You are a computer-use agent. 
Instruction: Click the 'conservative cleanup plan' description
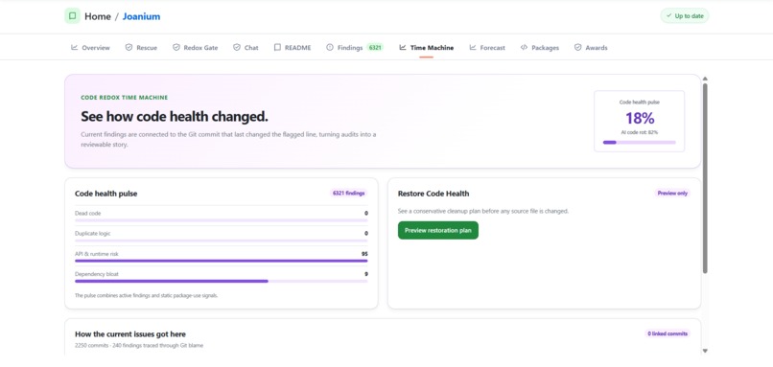pyautogui.click(x=483, y=211)
